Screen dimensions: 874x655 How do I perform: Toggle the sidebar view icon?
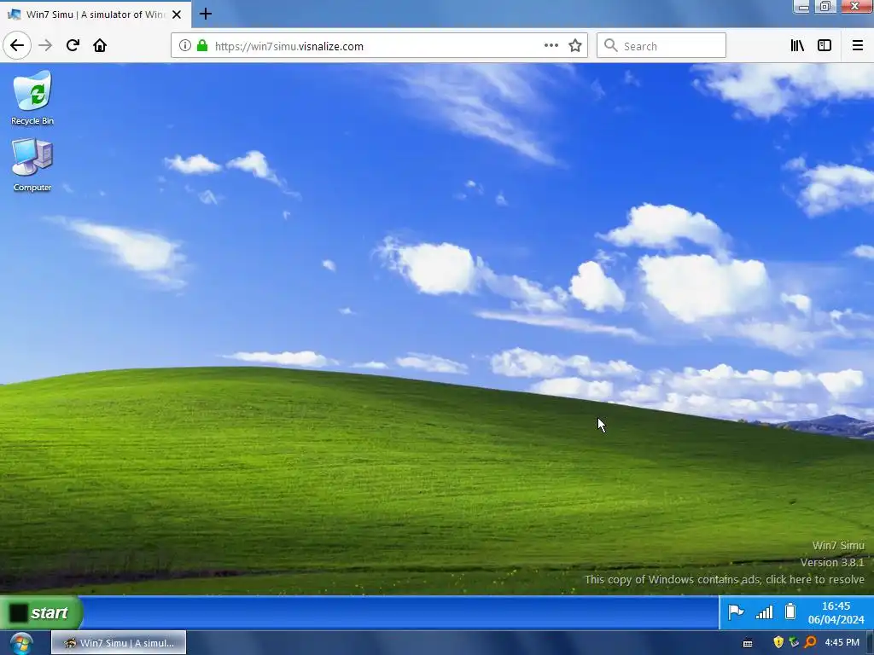pyautogui.click(x=824, y=46)
